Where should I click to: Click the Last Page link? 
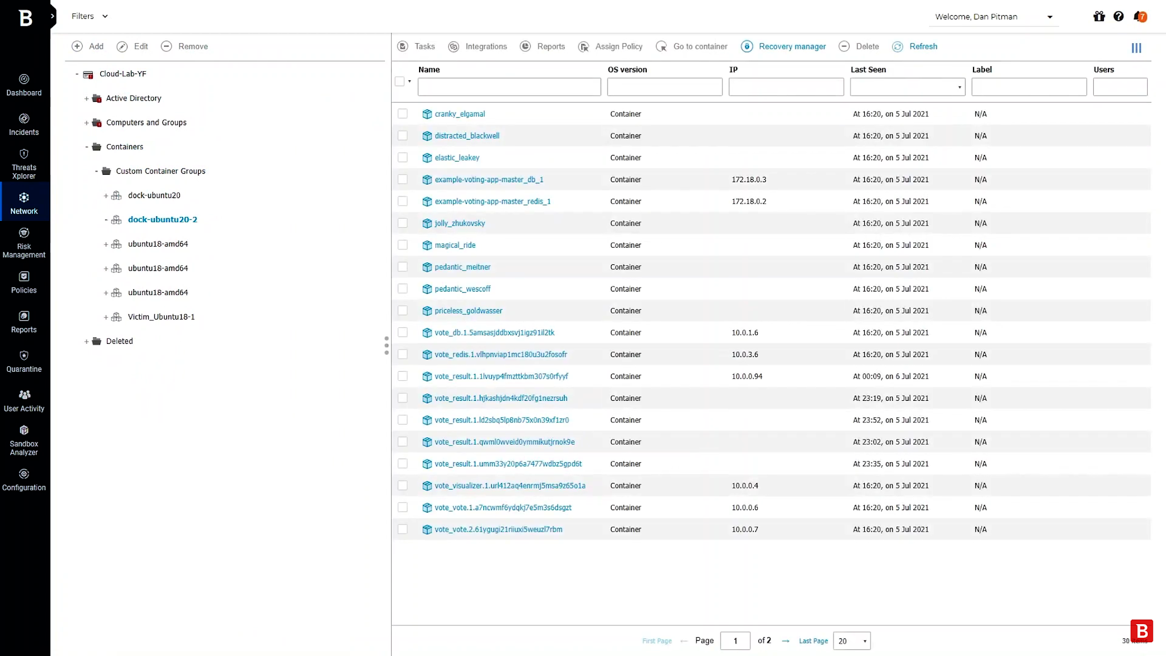(x=813, y=641)
